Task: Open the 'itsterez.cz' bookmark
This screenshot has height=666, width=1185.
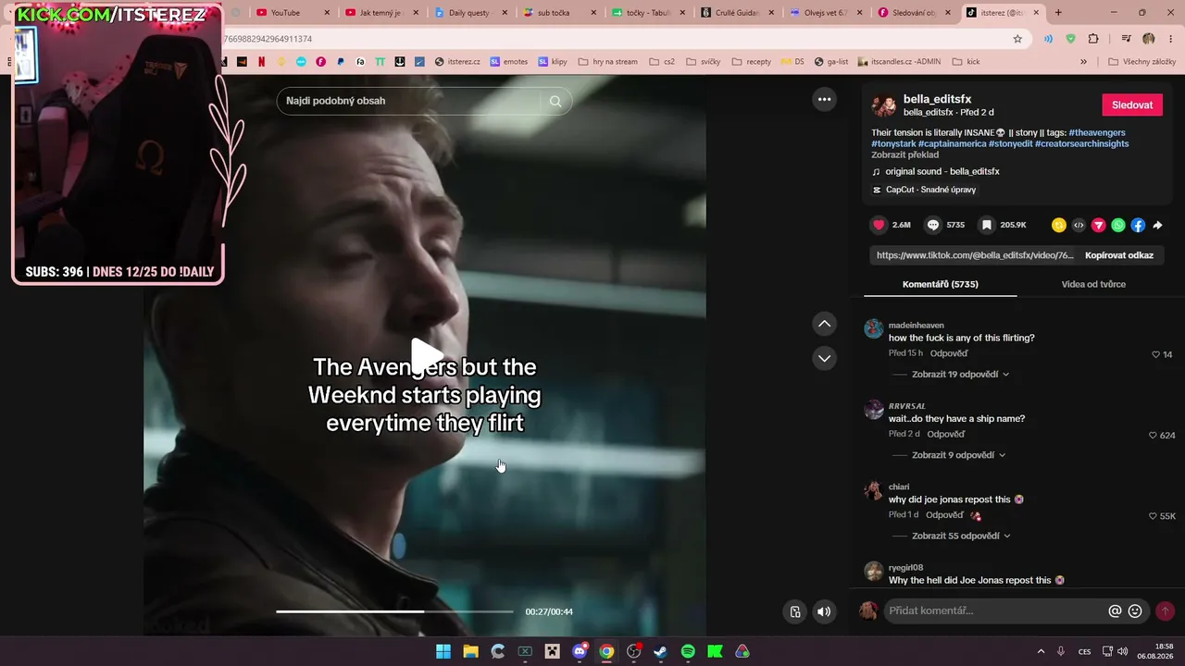Action: coord(458,62)
